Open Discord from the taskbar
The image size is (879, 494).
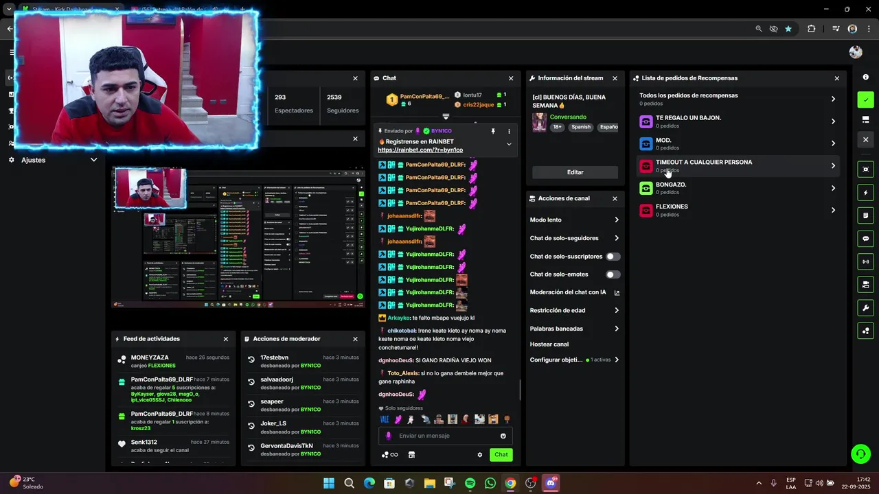point(550,483)
